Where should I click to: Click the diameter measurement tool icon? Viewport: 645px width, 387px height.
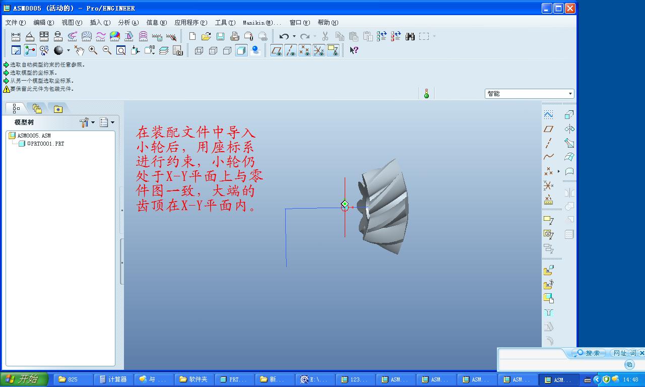click(58, 36)
